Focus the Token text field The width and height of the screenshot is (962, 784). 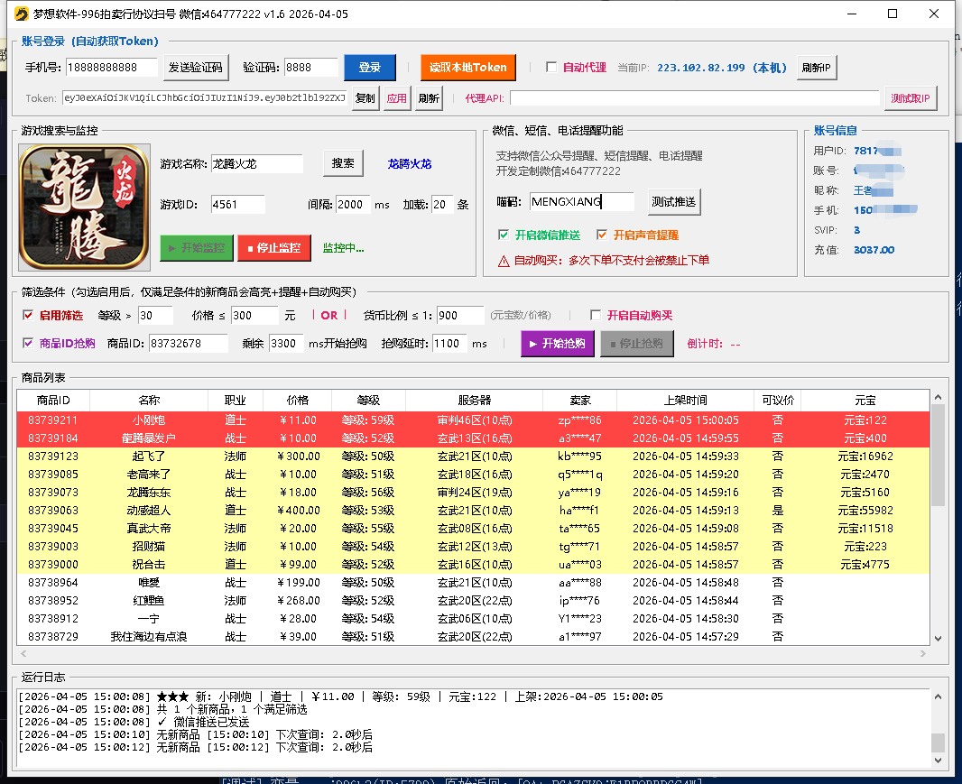click(205, 97)
